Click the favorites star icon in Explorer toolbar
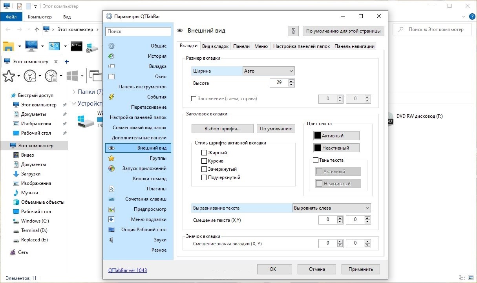477x283 pixels. 9,76
